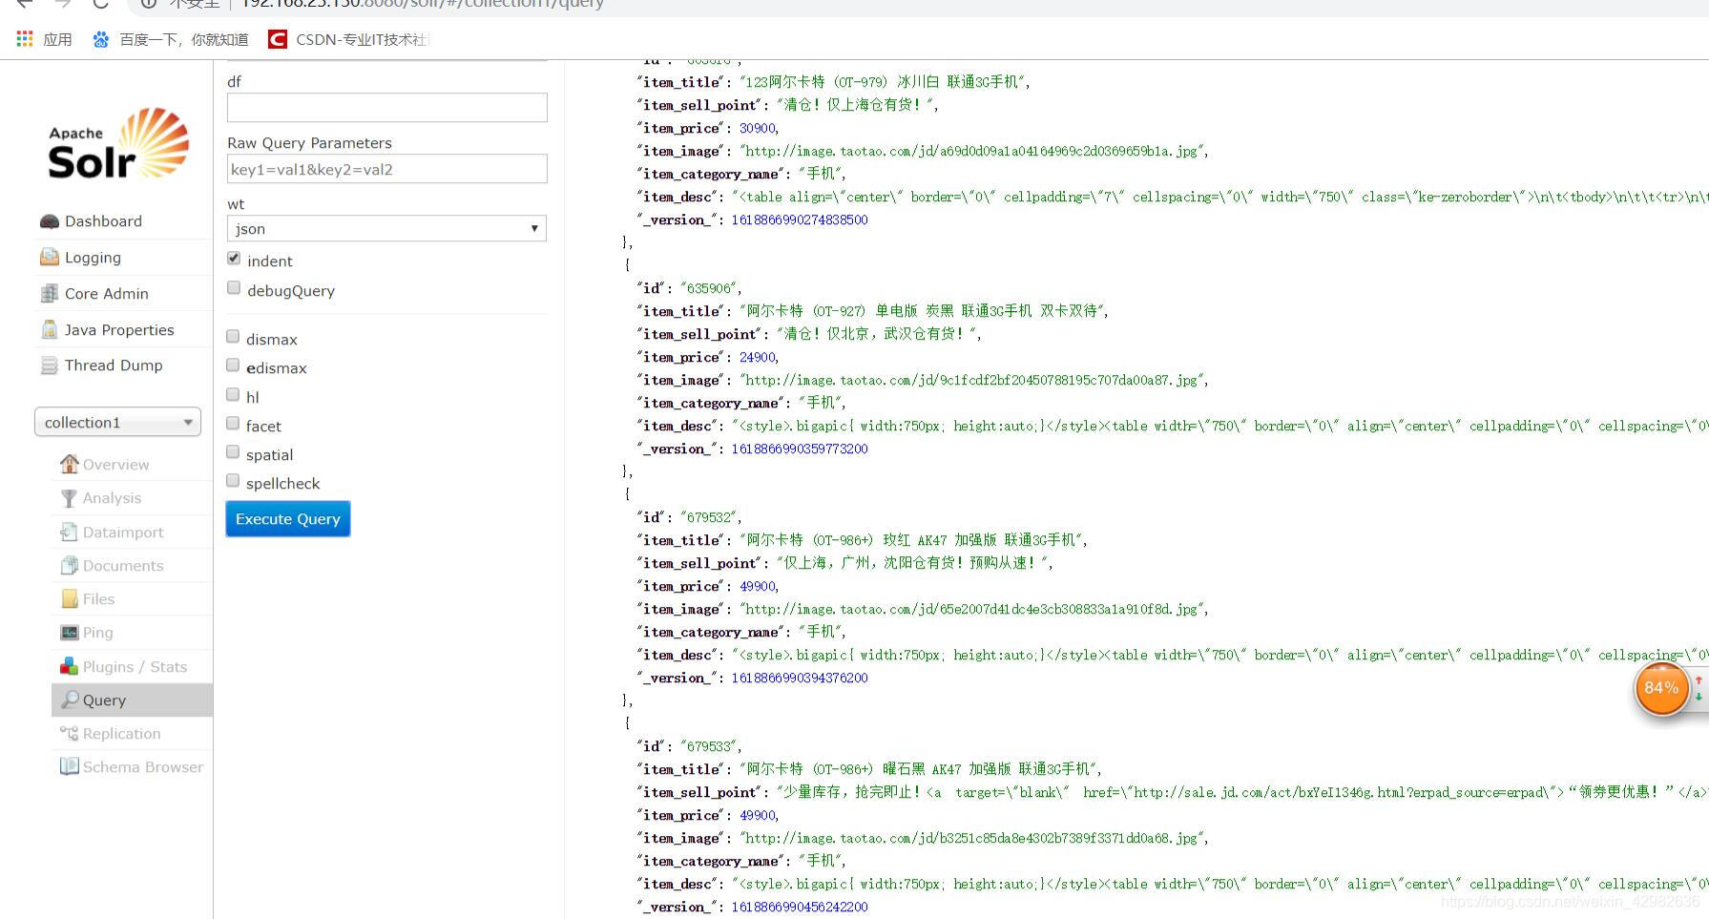Screen dimensions: 1709x919
Task: Click the id value "679532"
Action: point(711,517)
